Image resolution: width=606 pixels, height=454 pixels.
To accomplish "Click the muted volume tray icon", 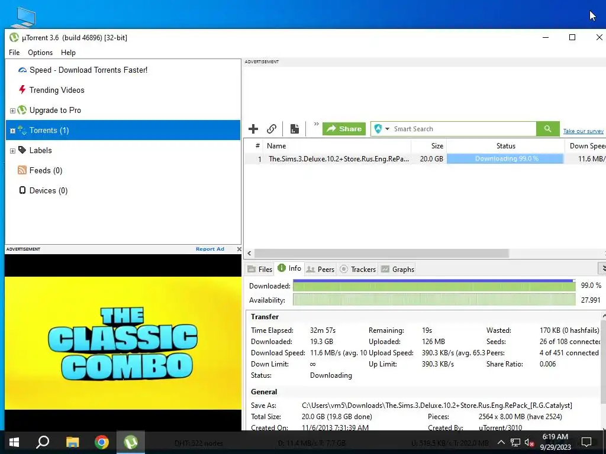I will click(530, 442).
